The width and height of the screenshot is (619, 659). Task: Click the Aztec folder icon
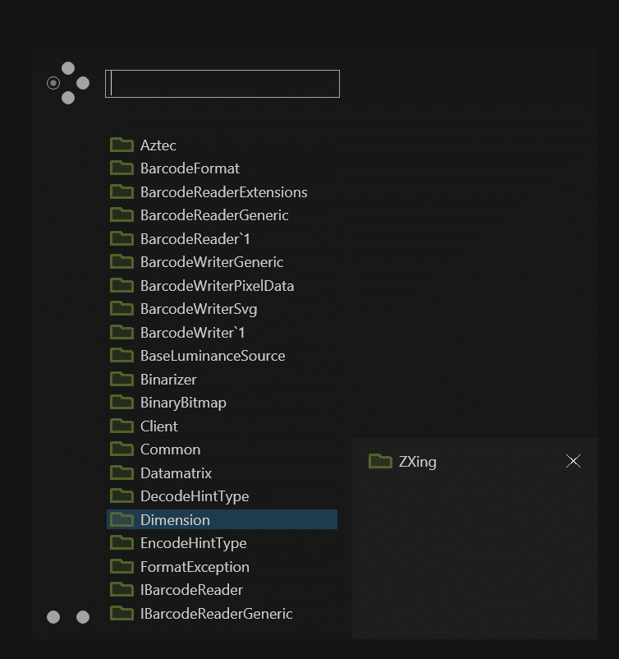(x=122, y=145)
